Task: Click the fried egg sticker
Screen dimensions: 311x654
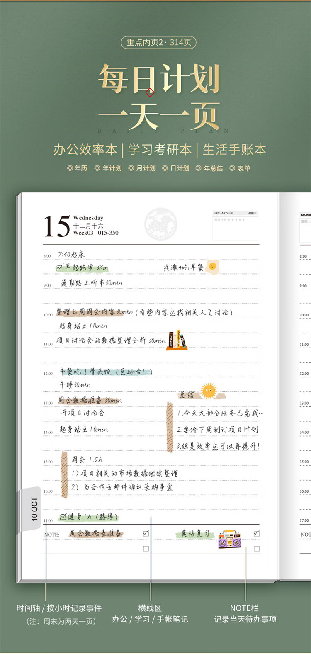Action: 212,266
